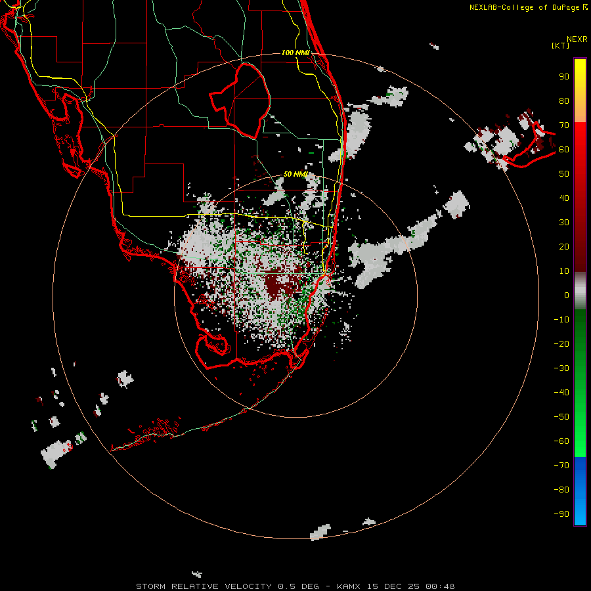Click the 15 DEC 25 date in caption
The width and height of the screenshot is (591, 591).
tap(393, 586)
